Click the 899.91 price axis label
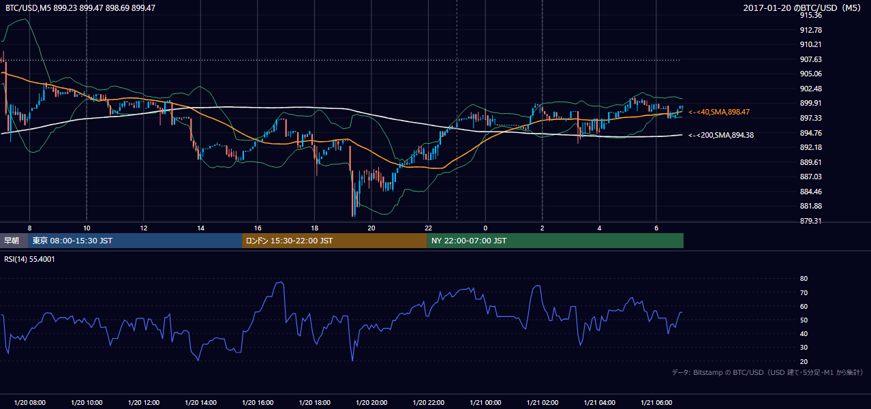This screenshot has width=871, height=409. pyautogui.click(x=810, y=103)
